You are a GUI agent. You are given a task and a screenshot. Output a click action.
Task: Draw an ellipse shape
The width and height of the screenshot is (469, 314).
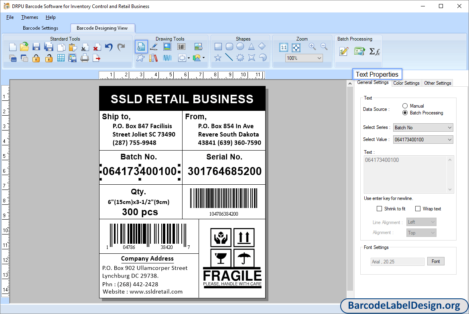click(x=240, y=46)
